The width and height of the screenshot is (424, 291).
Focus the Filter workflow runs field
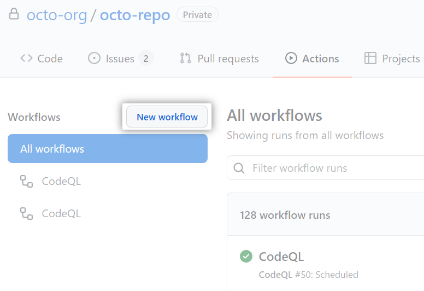pyautogui.click(x=325, y=168)
